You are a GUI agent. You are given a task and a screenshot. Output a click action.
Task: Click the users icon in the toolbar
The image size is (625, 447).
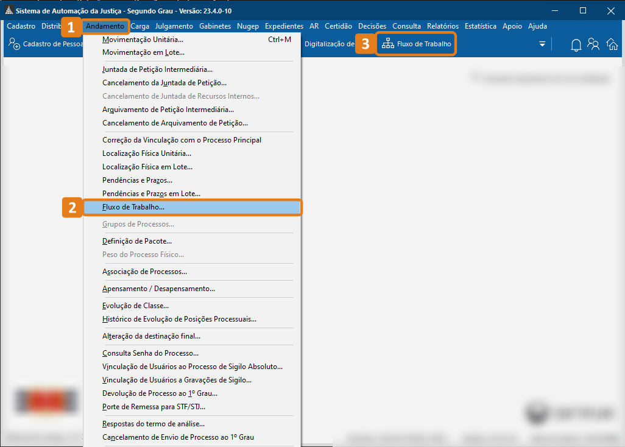click(593, 44)
